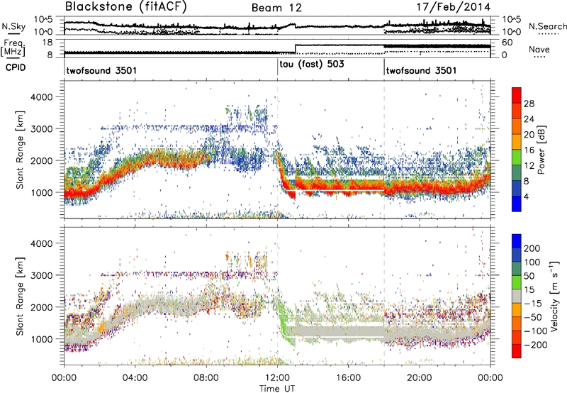Click the "Time UT" axis title
Screen dimensions: 567x393
pos(277,388)
